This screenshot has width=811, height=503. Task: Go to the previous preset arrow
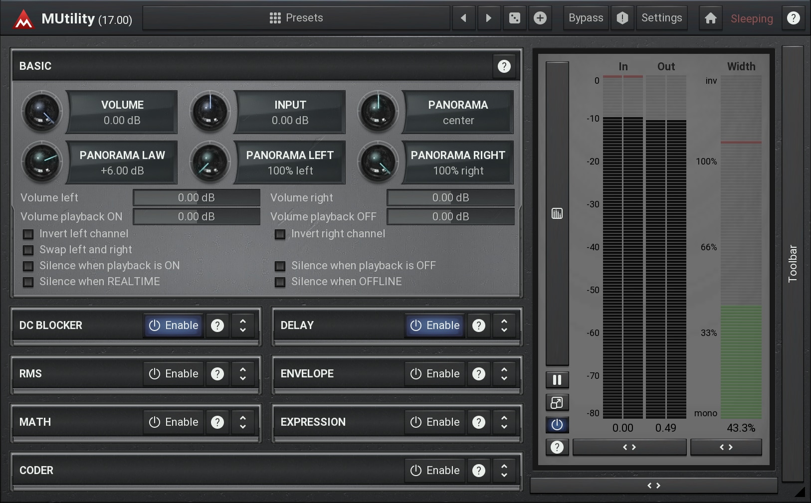[x=463, y=18]
